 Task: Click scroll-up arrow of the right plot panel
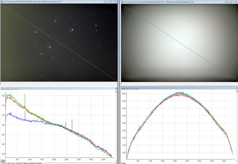(237, 91)
